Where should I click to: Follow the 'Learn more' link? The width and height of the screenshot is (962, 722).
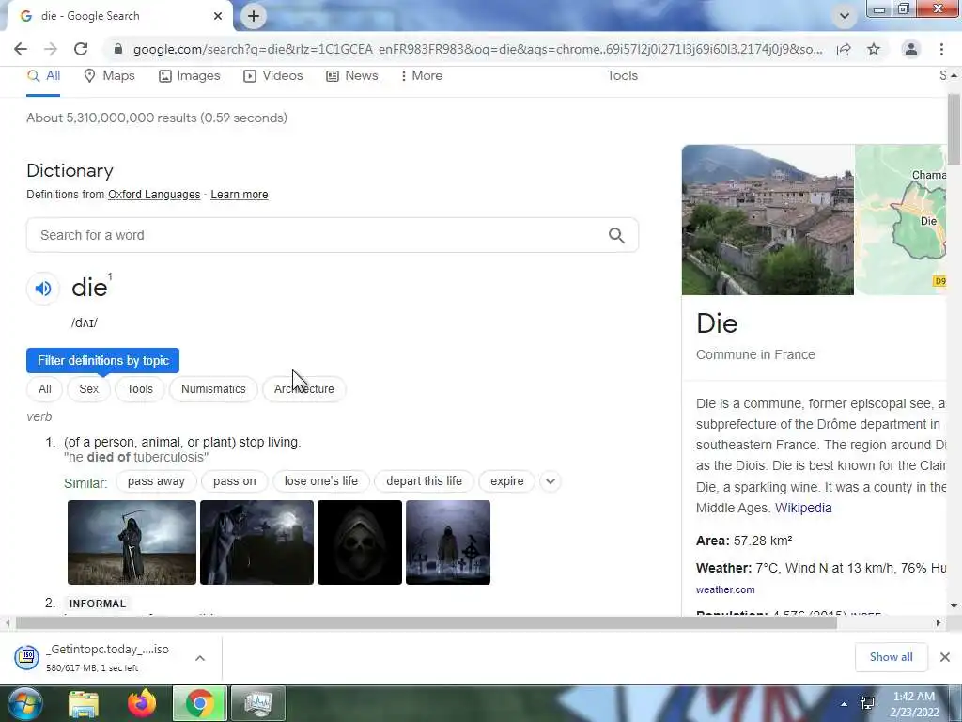pyautogui.click(x=240, y=195)
